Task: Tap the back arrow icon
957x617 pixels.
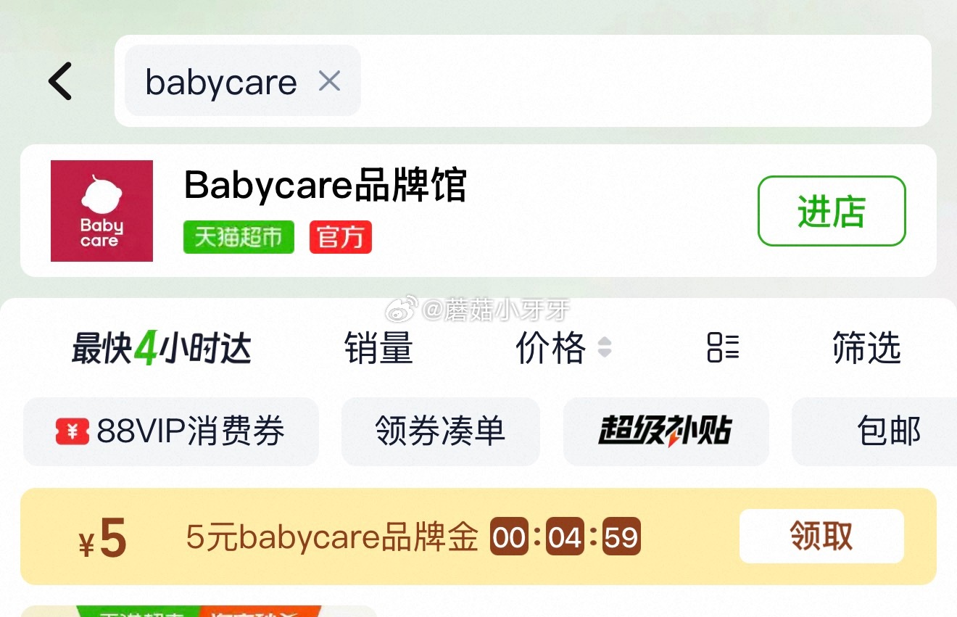Action: click(x=60, y=80)
